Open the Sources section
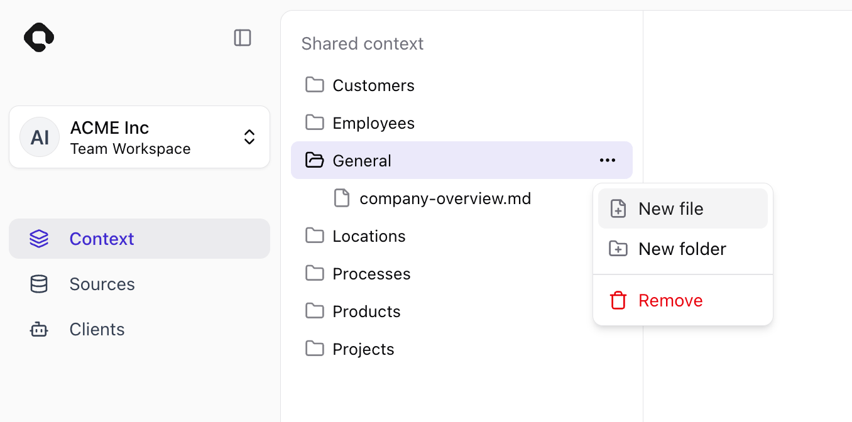 [x=139, y=284]
